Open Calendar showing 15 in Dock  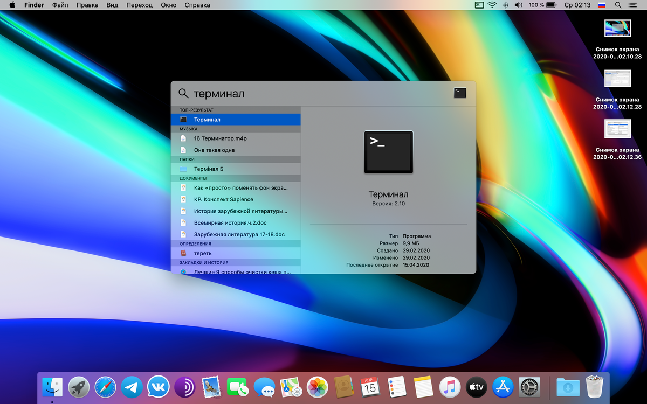point(370,387)
